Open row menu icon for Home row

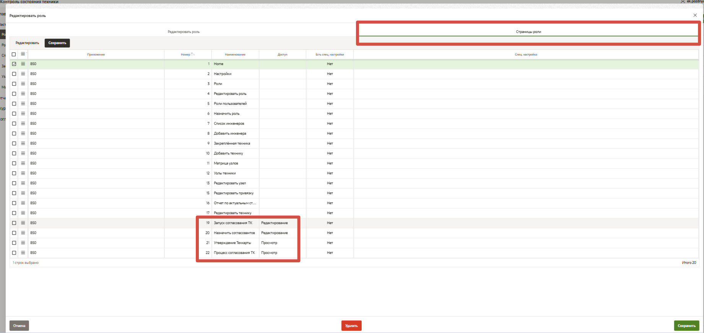[23, 64]
